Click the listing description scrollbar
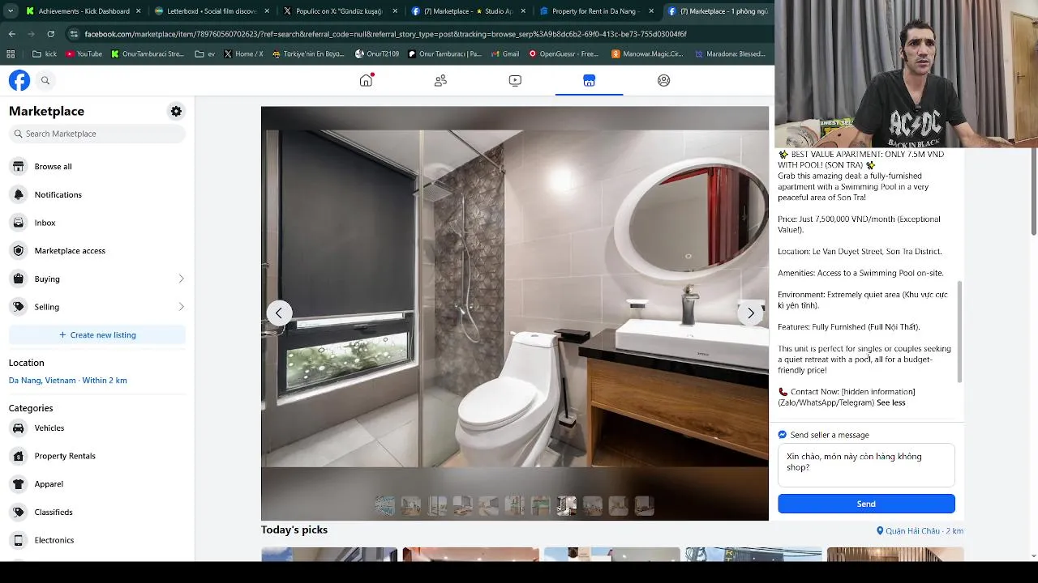 click(x=960, y=332)
